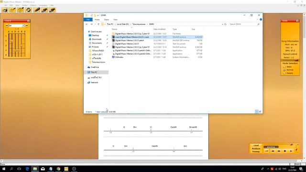Open Downloads in navigation pane

(97, 39)
